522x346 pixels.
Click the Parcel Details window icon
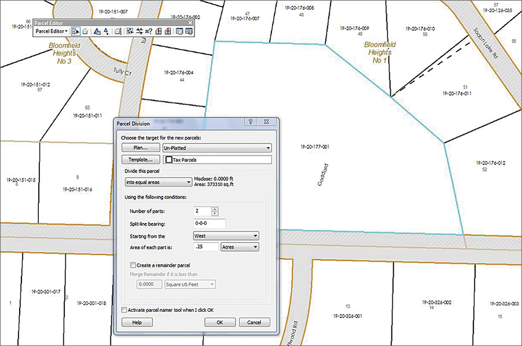[x=188, y=31]
